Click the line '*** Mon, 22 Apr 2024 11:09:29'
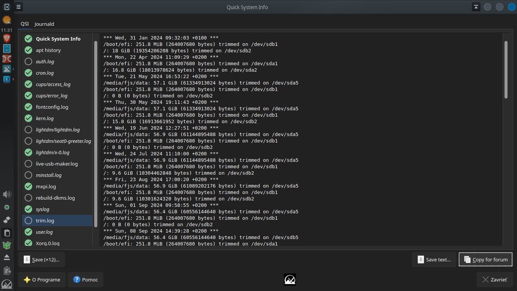 click(x=161, y=57)
